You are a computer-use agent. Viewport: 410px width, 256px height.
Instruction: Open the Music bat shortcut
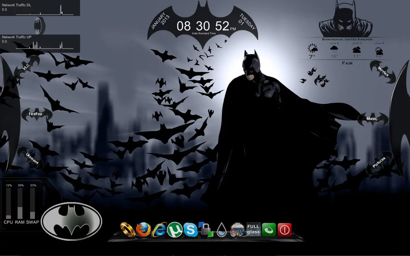371,118
